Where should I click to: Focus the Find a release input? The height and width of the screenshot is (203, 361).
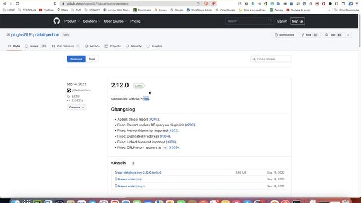271,59
